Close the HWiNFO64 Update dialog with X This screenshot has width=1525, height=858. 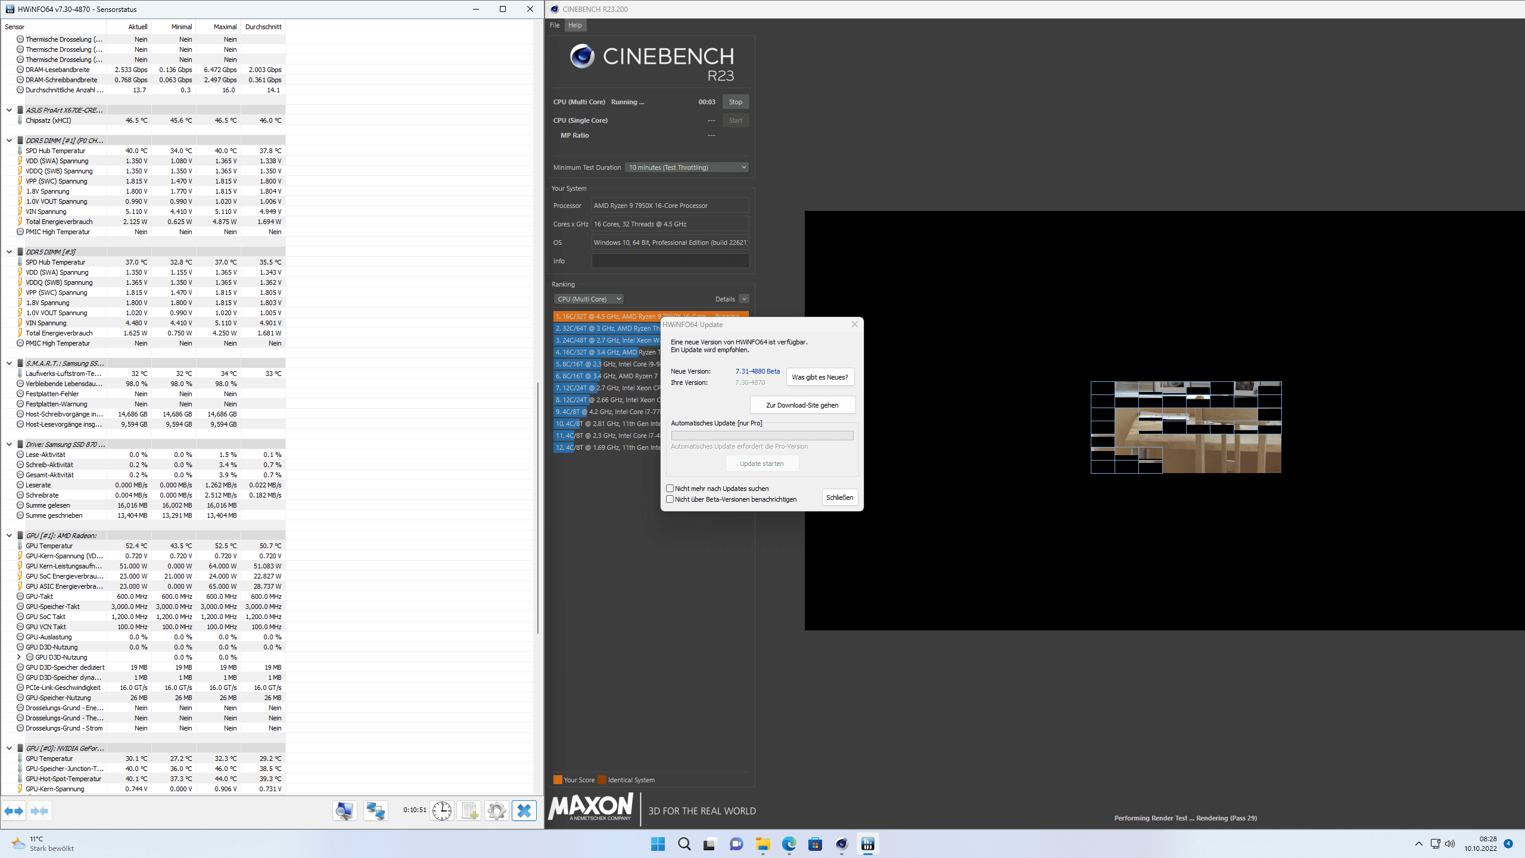coord(854,324)
